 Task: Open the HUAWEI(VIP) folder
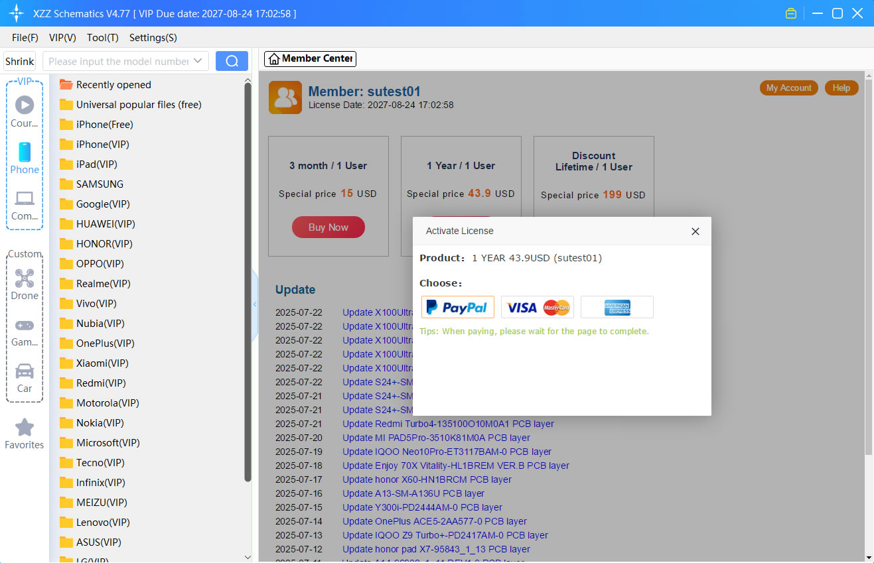(x=97, y=224)
